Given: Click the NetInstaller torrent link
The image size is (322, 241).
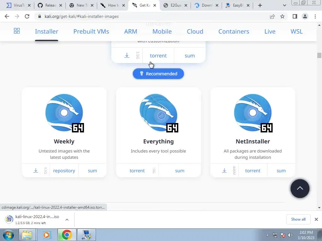Looking at the screenshot, I should tap(253, 171).
